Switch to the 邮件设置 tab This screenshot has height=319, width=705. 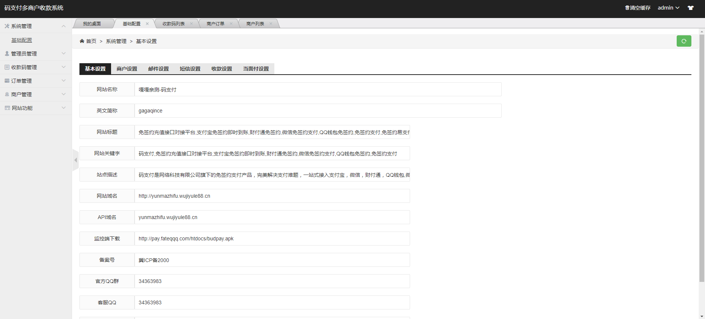(x=159, y=69)
